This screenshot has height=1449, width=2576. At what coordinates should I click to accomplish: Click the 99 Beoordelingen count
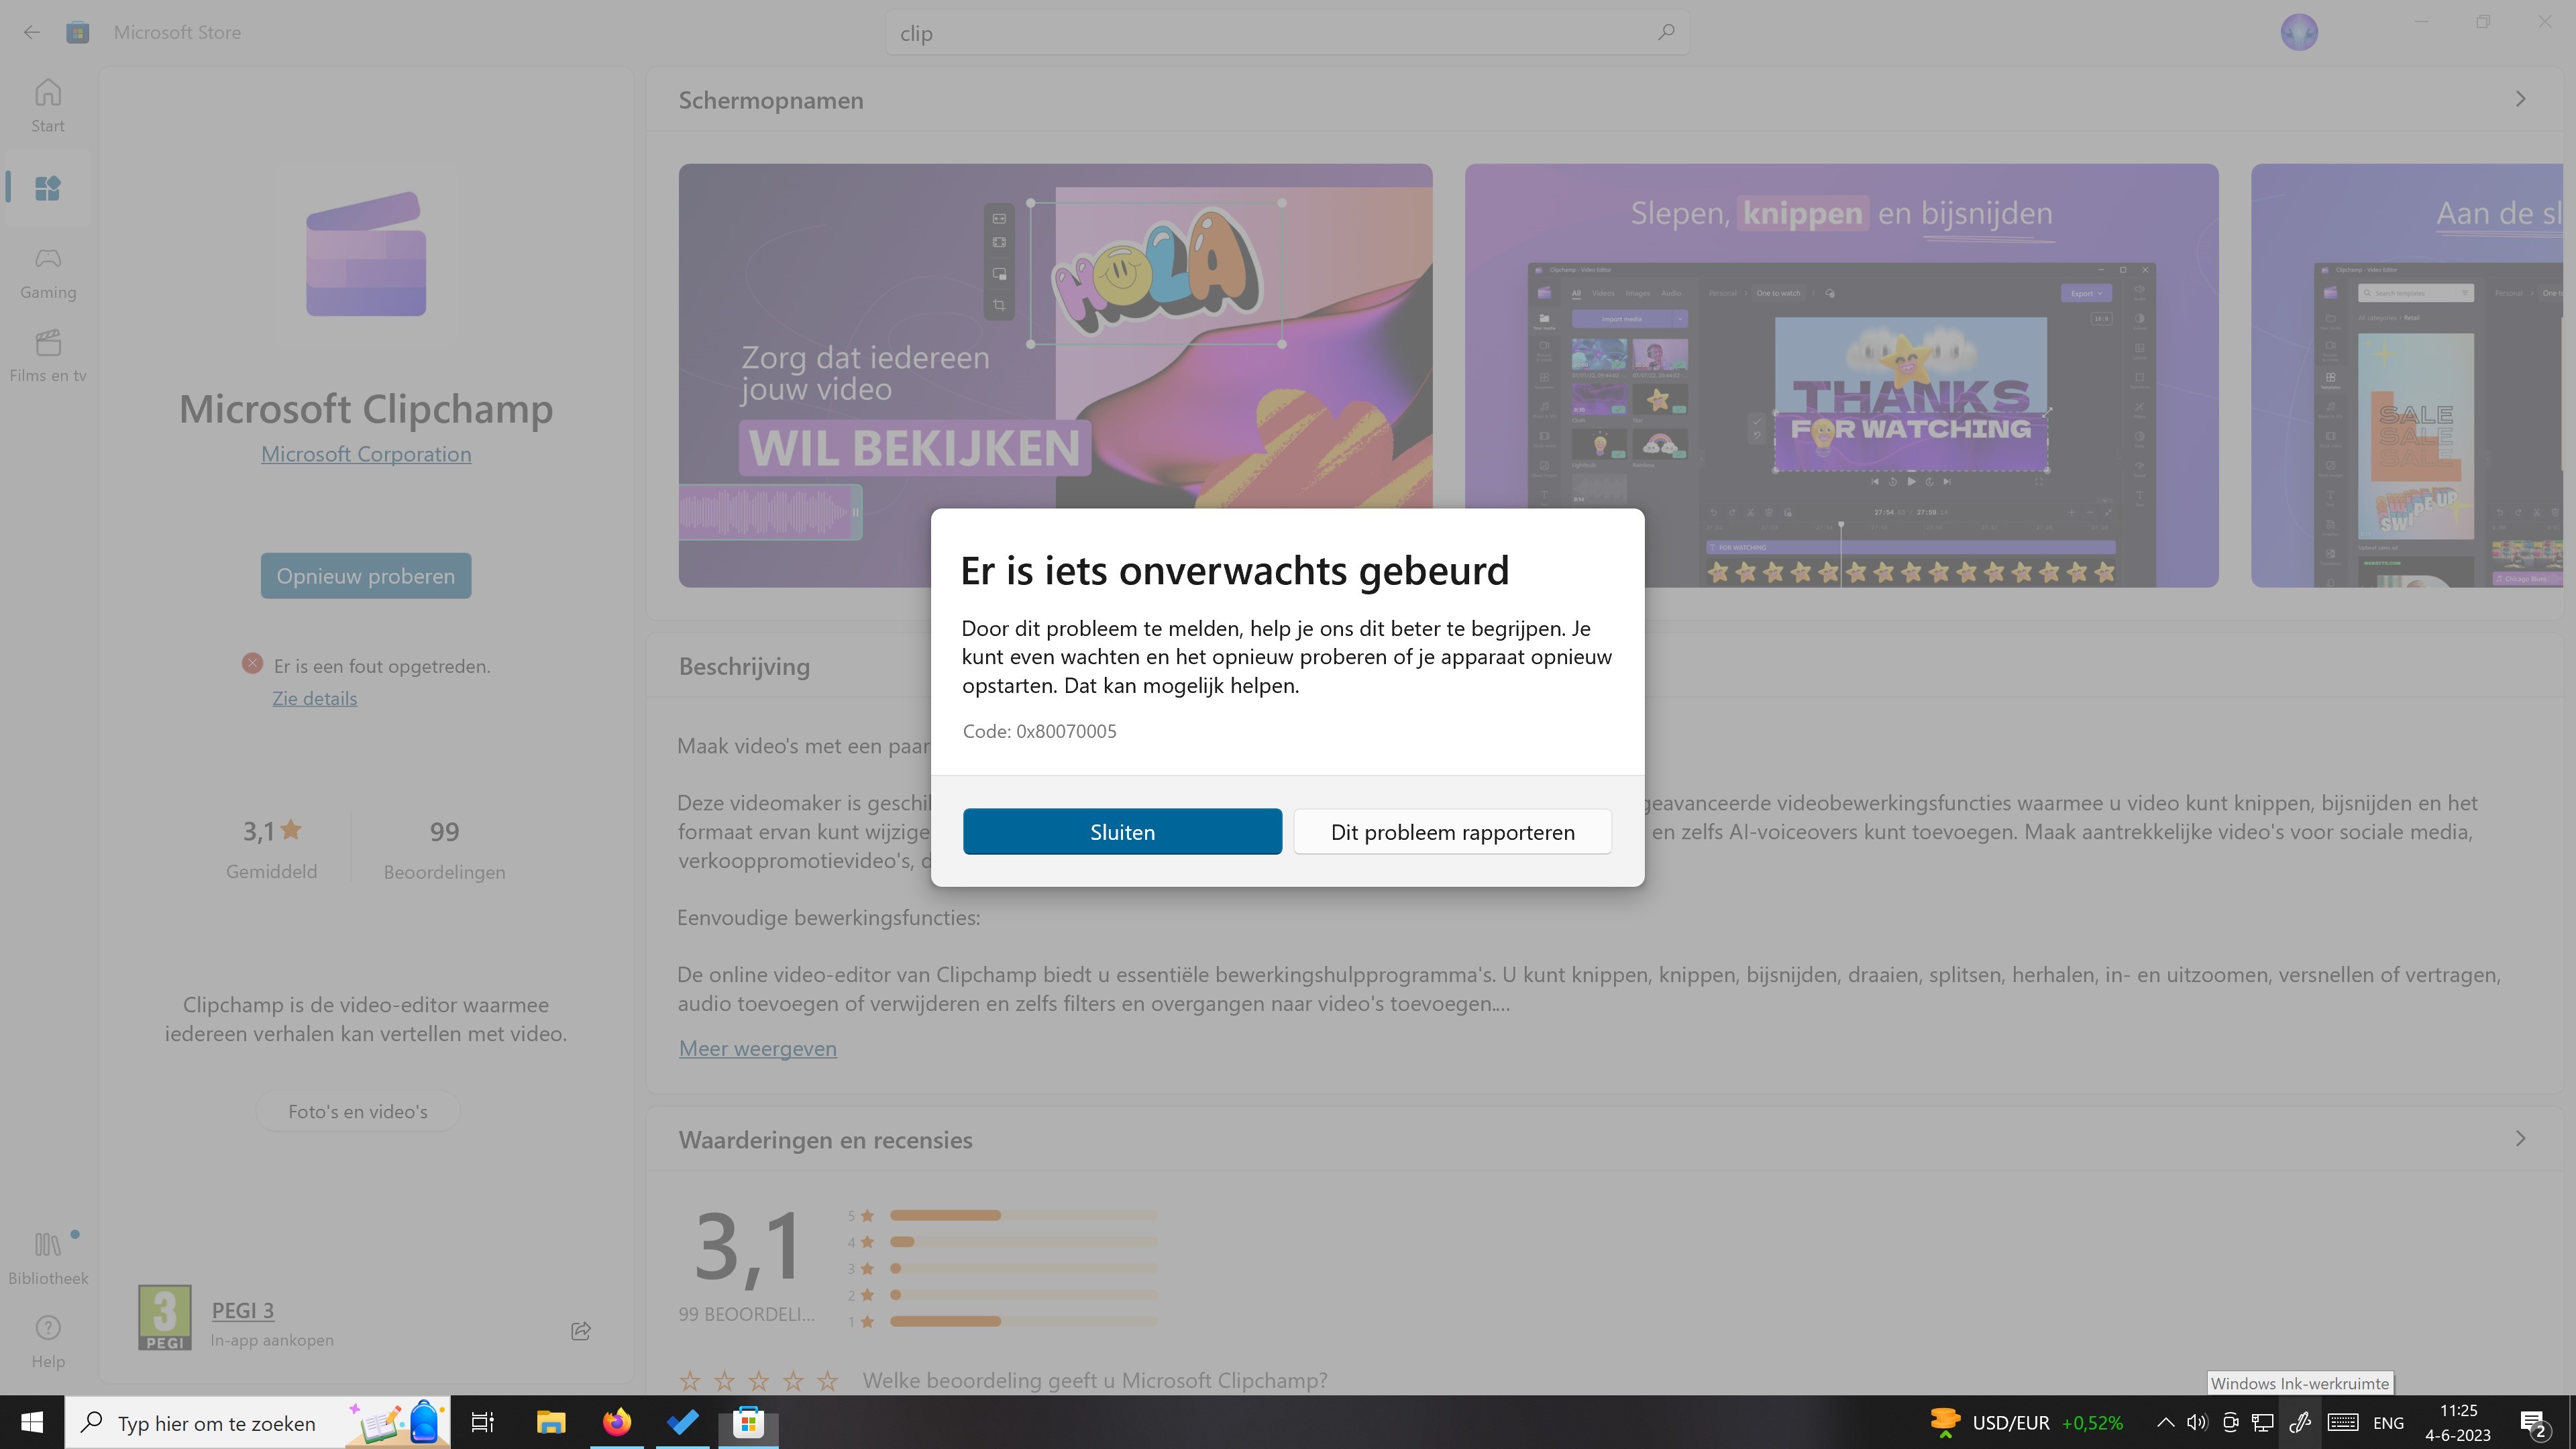coord(444,850)
